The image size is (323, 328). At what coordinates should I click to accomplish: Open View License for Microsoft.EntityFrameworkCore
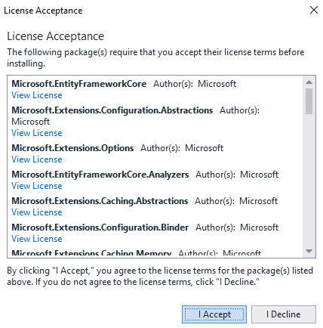click(37, 95)
